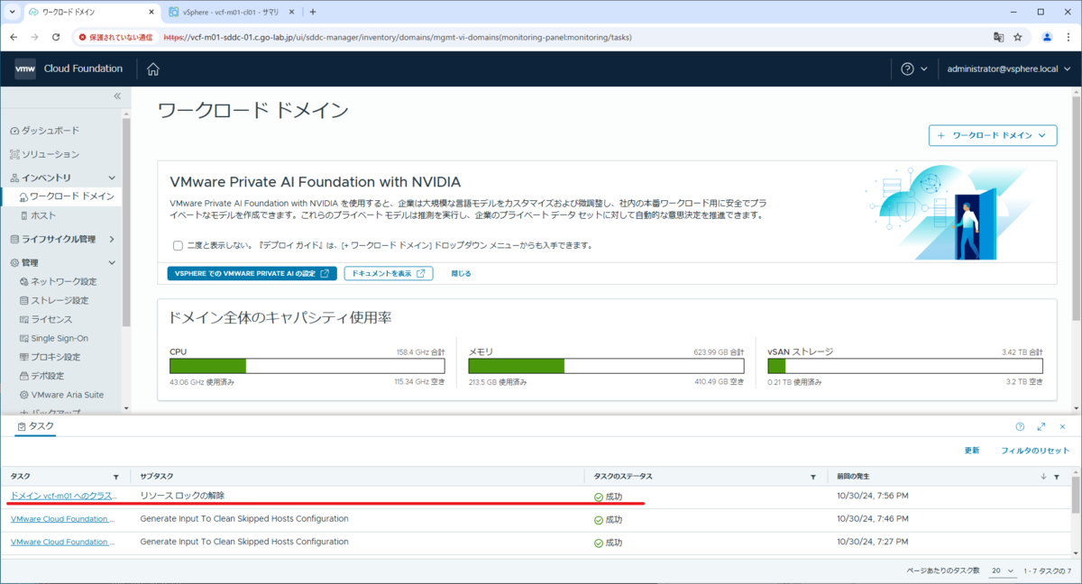
Task: Open ストレージ設定 in the sidebar
Action: (53, 300)
